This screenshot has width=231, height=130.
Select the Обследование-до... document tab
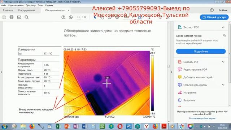pos(55,10)
